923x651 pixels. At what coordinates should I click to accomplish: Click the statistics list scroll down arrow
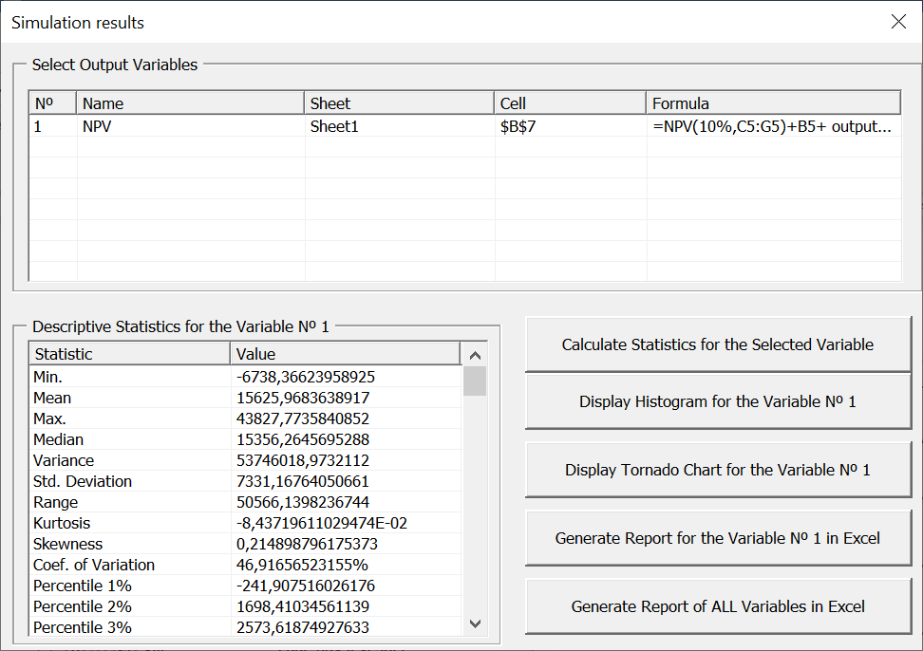click(475, 623)
